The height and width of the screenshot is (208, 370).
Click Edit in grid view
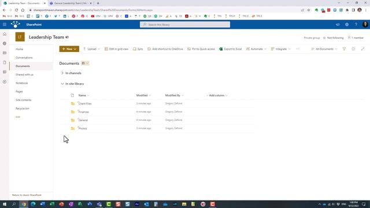tap(116, 49)
